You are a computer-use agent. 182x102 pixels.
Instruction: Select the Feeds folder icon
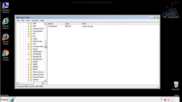click(x=31, y=39)
